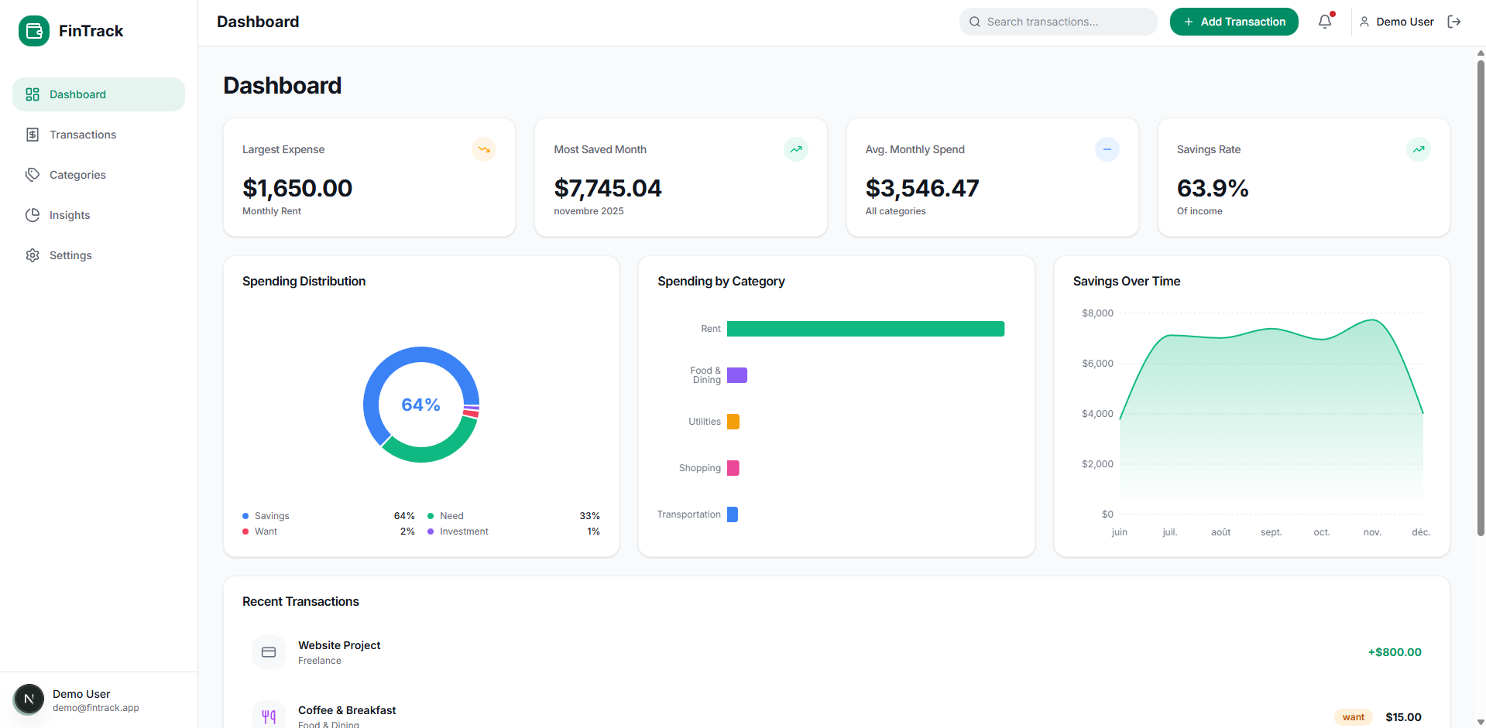Click the card icon next to Website Project
1486x728 pixels.
tap(269, 651)
